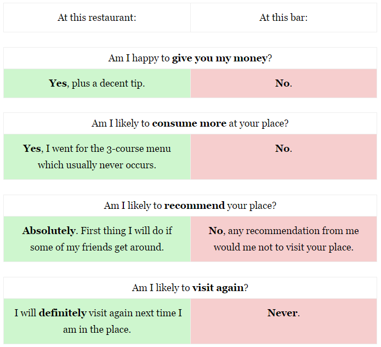Click the 'At this bar:' header cell
Screen dimensions: 381x347
click(x=283, y=18)
